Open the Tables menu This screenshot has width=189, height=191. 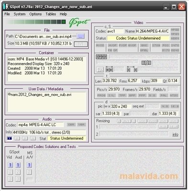pos(51,14)
